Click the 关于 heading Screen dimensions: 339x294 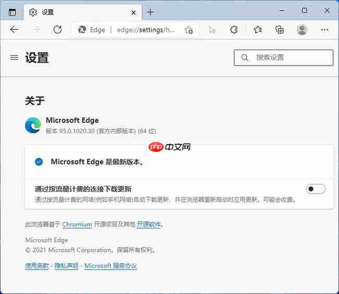point(35,101)
